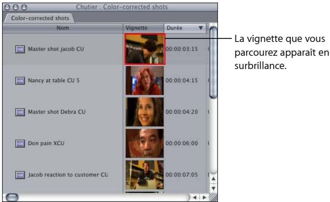Select the Master shot Debra CU clip icon
330x202 pixels.
tap(20, 112)
